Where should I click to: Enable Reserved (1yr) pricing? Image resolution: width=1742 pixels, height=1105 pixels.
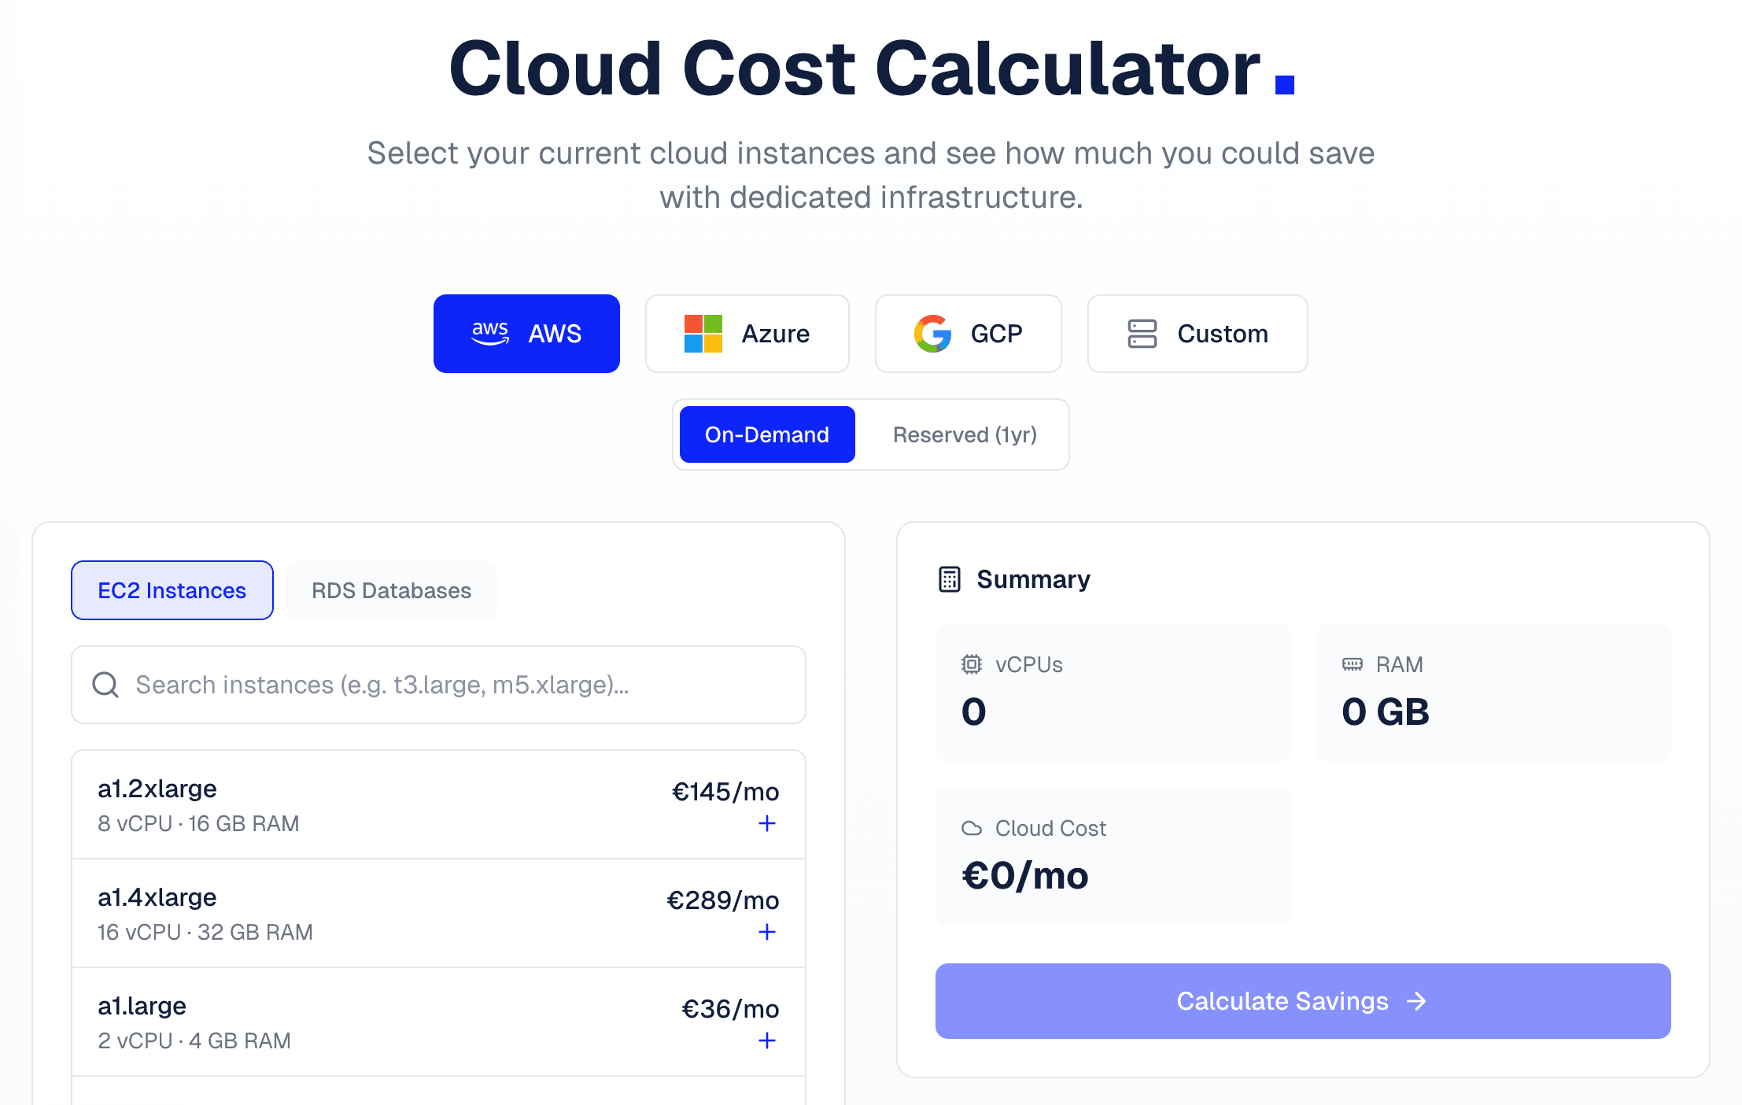click(964, 434)
